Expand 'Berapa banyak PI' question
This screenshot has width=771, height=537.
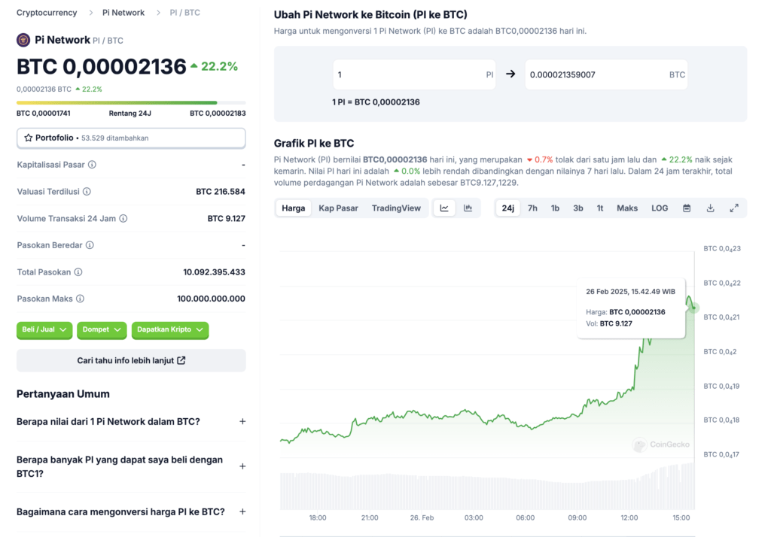coord(131,467)
